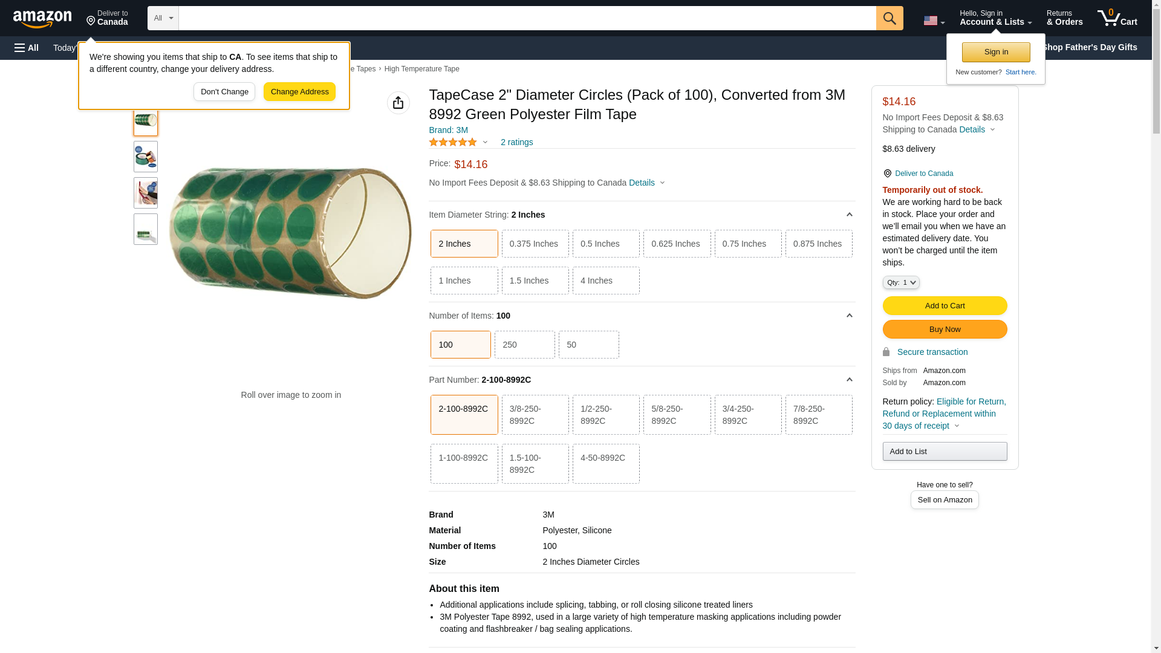The height and width of the screenshot is (653, 1161).
Task: Open the All search category dropdown
Action: (163, 18)
